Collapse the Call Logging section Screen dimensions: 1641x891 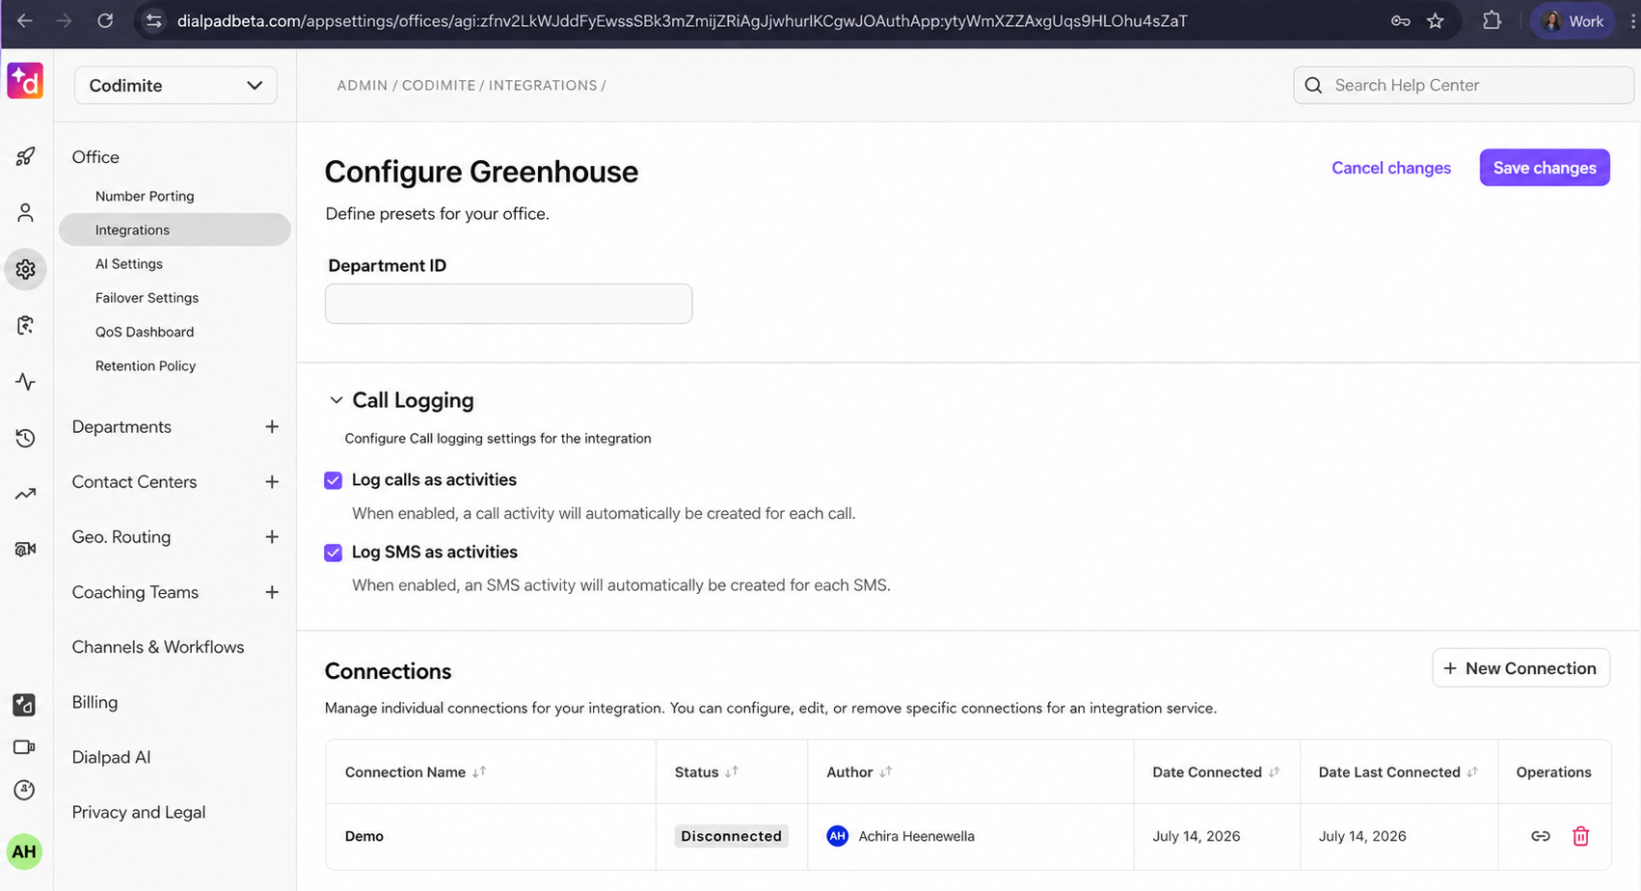pos(336,400)
